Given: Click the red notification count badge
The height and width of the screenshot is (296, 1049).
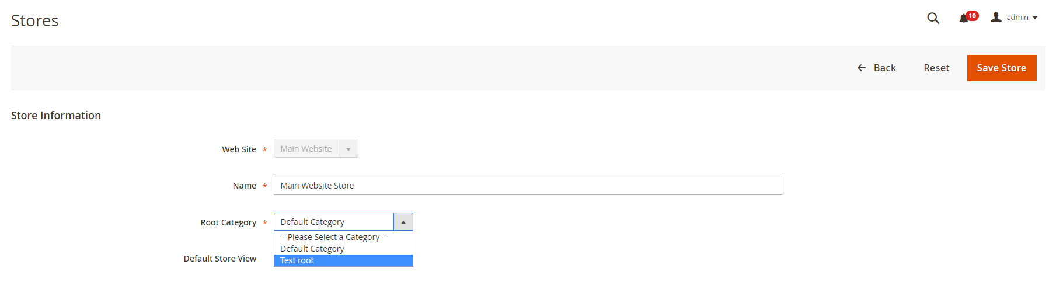Looking at the screenshot, I should [x=972, y=16].
